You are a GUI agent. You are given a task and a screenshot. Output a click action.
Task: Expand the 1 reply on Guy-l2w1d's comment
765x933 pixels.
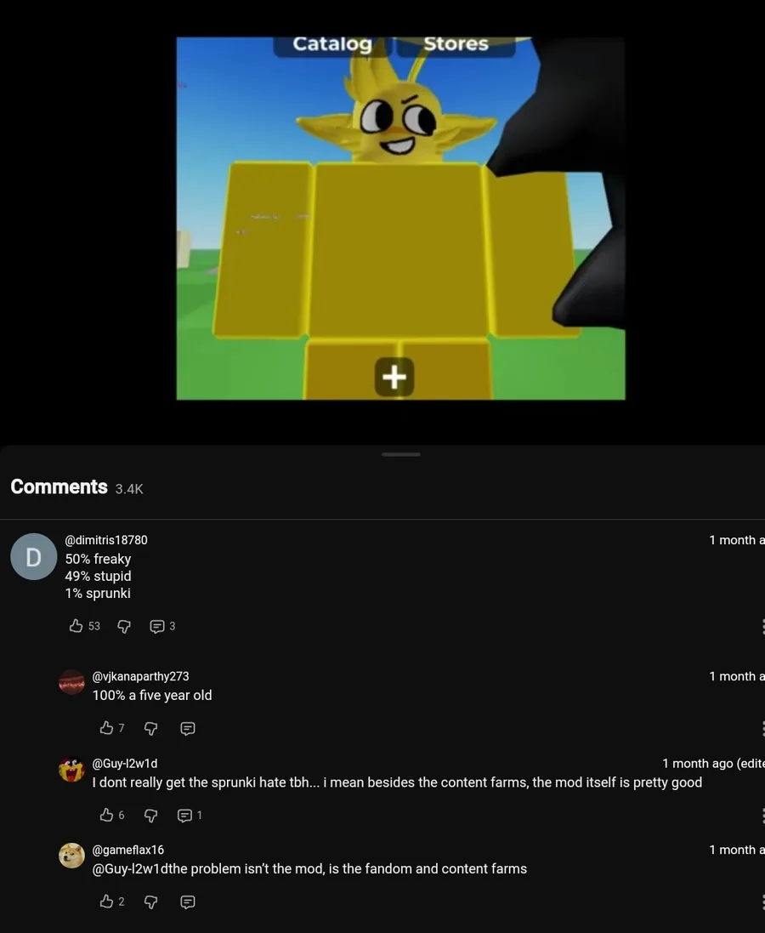click(x=190, y=815)
